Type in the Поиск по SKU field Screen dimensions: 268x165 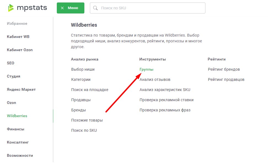[152, 8]
